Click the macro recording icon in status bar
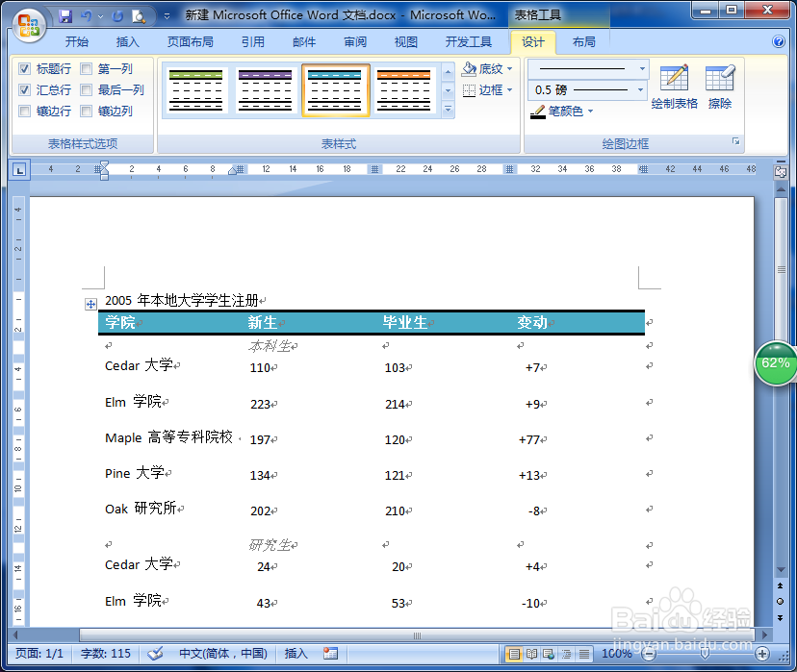This screenshot has height=672, width=797. click(328, 654)
